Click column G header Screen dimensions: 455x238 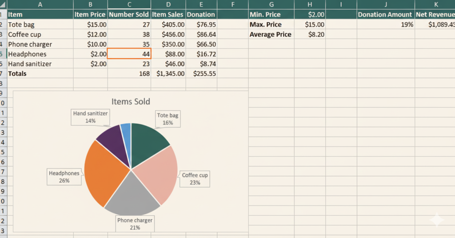pos(271,4)
